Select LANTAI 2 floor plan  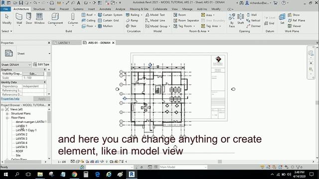tap(21, 134)
